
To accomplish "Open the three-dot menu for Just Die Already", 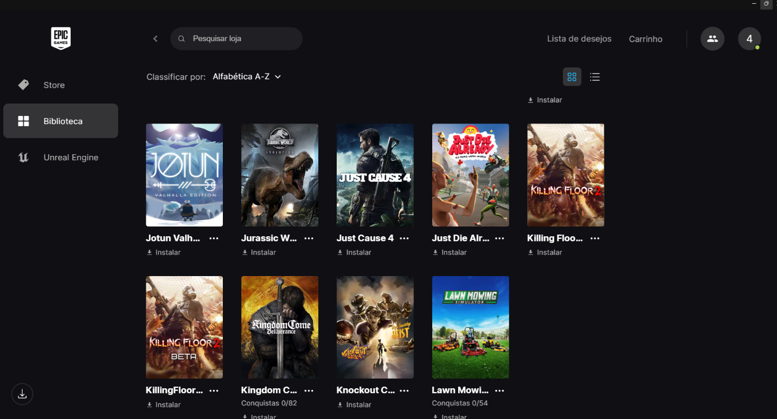I will click(500, 238).
